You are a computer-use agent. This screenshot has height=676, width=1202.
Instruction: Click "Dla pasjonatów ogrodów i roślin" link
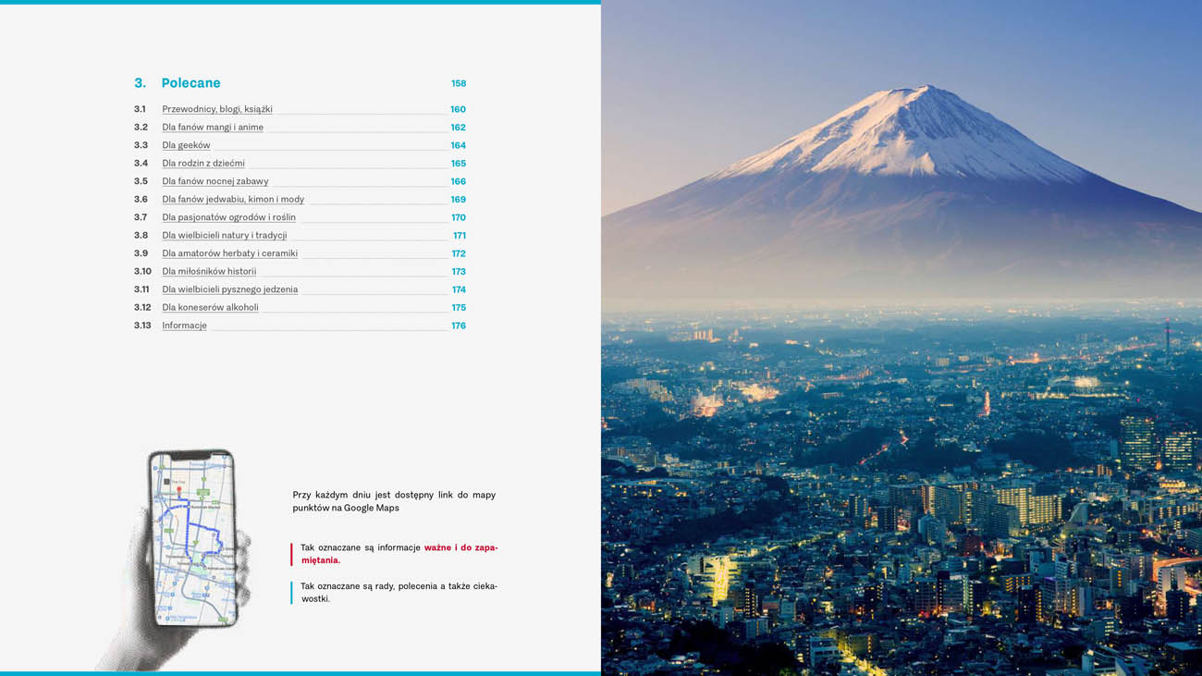point(228,217)
